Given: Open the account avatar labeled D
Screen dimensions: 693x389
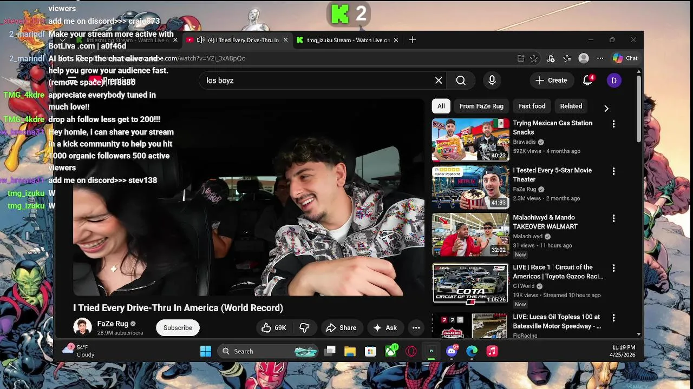Looking at the screenshot, I should pyautogui.click(x=614, y=81).
